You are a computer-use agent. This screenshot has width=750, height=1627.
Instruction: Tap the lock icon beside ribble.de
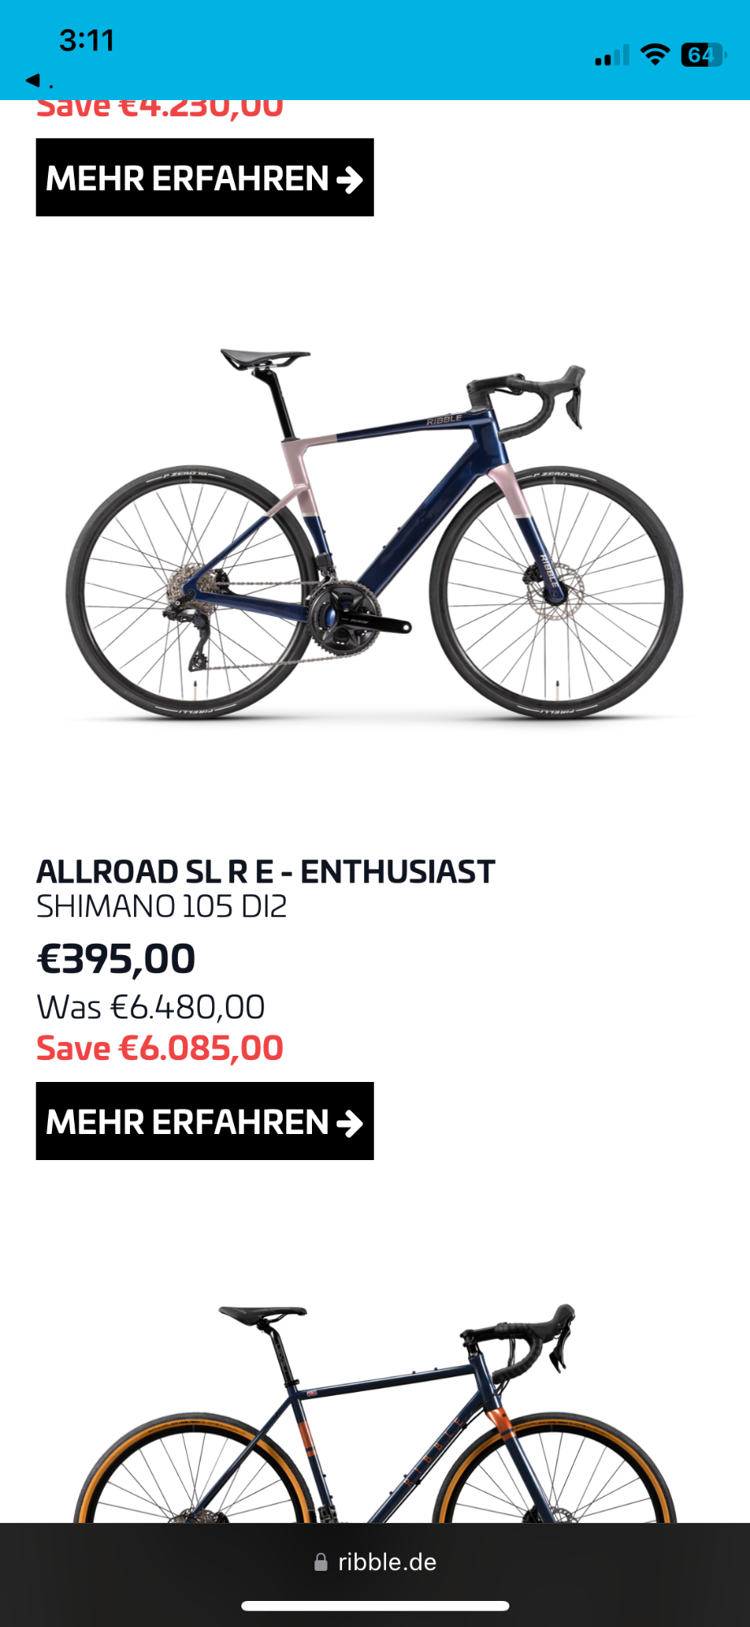click(321, 1562)
